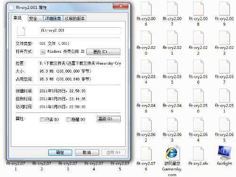Select file icon flt-cry2.048
The height and width of the screenshot is (177, 236).
click(146, 96)
